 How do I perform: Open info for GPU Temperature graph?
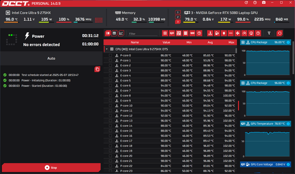coord(288,124)
